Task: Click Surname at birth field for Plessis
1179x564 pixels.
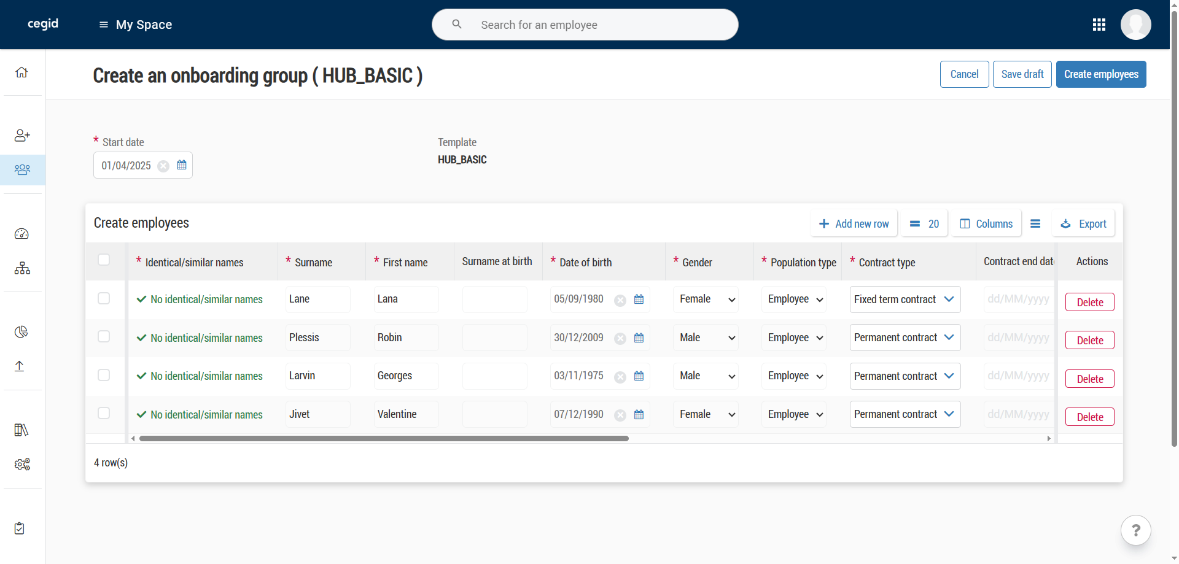Action: click(494, 338)
